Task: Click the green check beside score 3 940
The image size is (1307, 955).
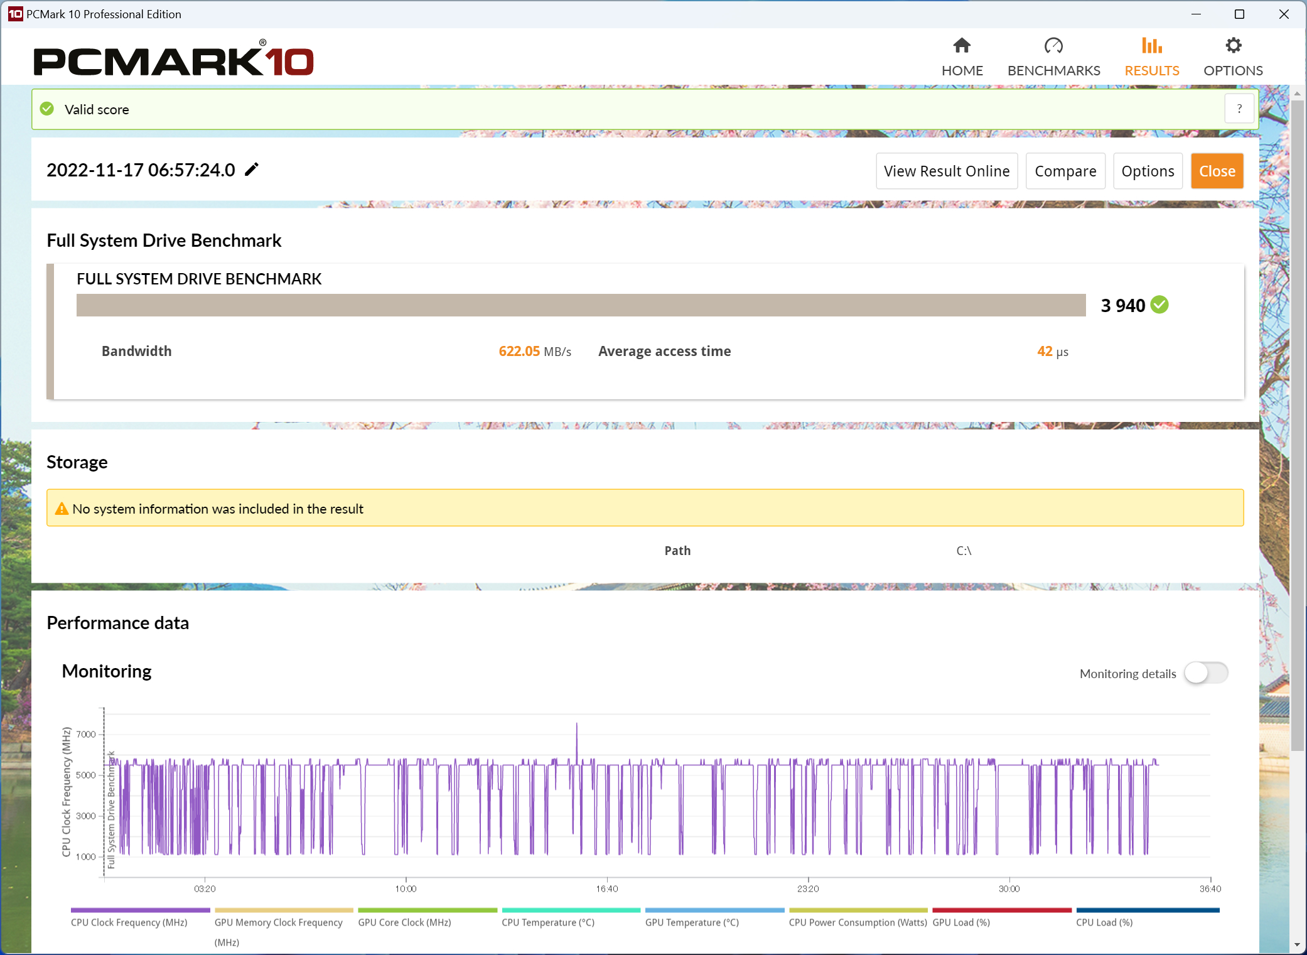Action: pos(1159,305)
